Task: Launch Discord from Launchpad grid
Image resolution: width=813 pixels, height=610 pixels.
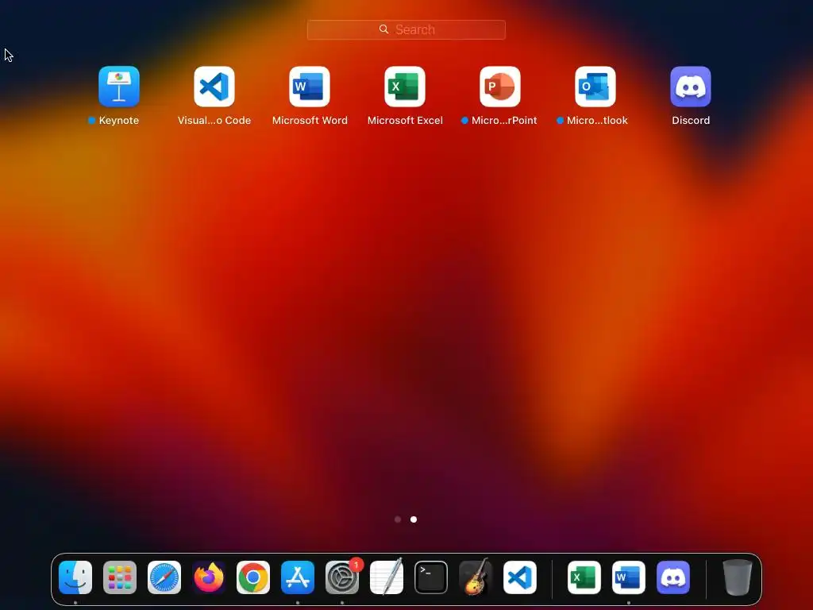Action: [x=691, y=86]
